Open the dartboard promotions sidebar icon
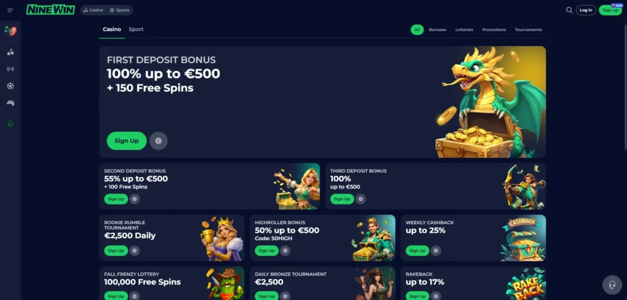Viewport: 627px width, 300px height. point(10,31)
